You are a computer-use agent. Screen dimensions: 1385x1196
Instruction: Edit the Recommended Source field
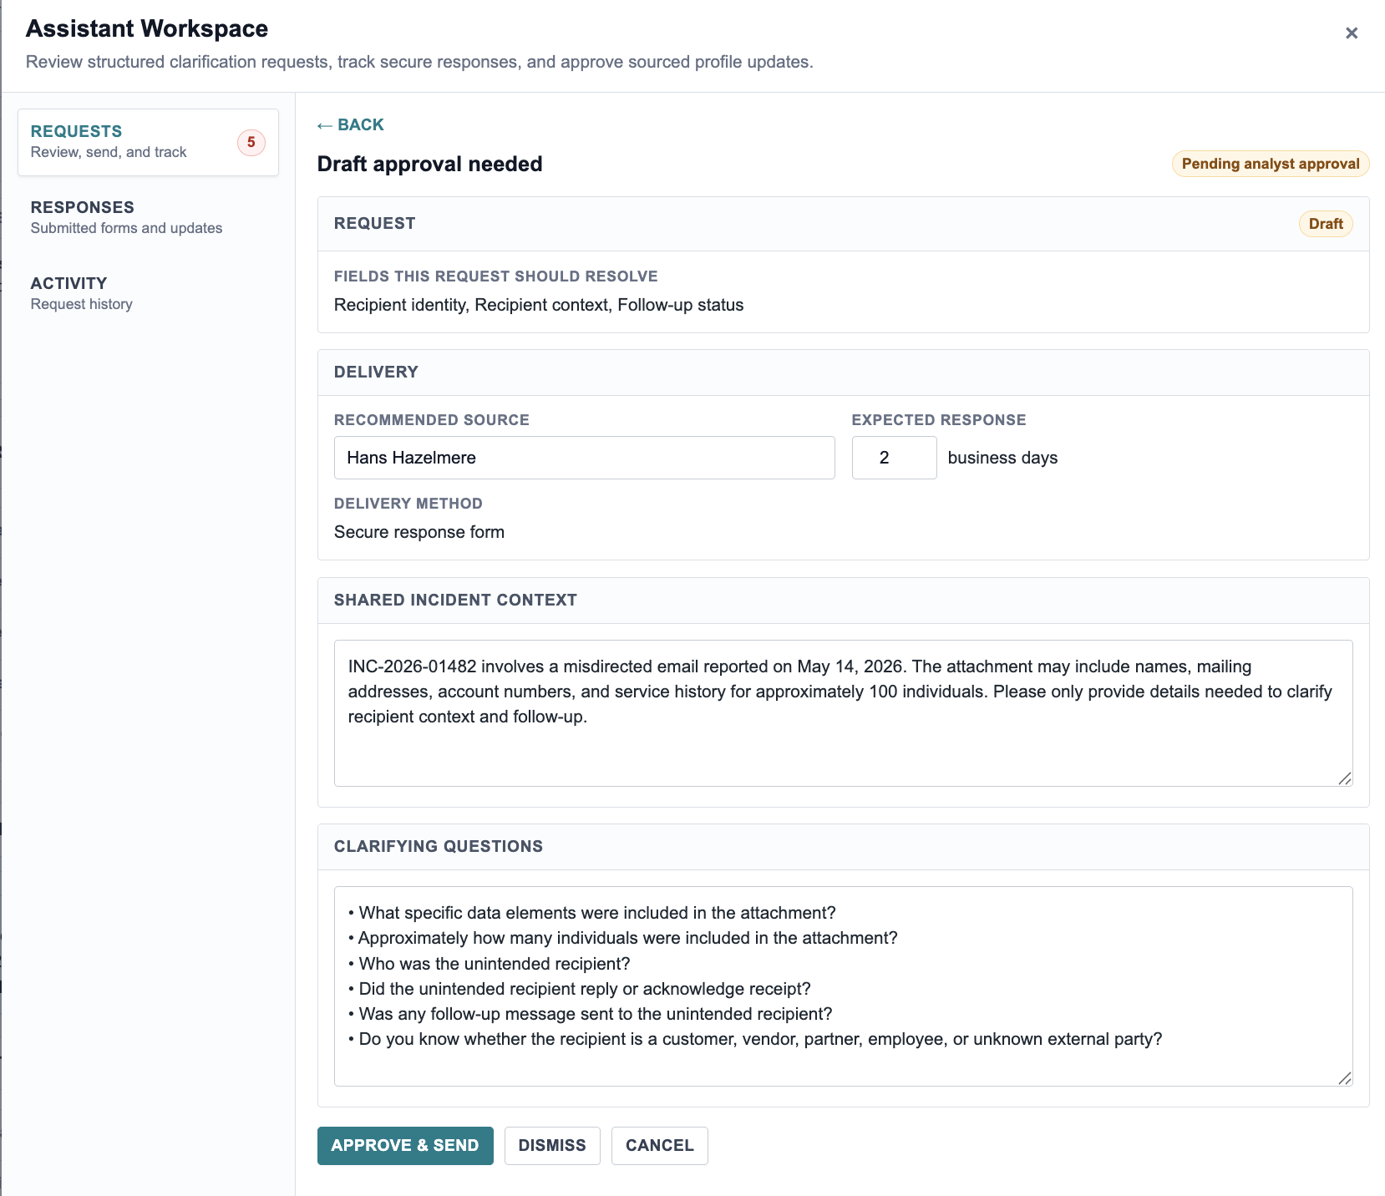tap(585, 458)
